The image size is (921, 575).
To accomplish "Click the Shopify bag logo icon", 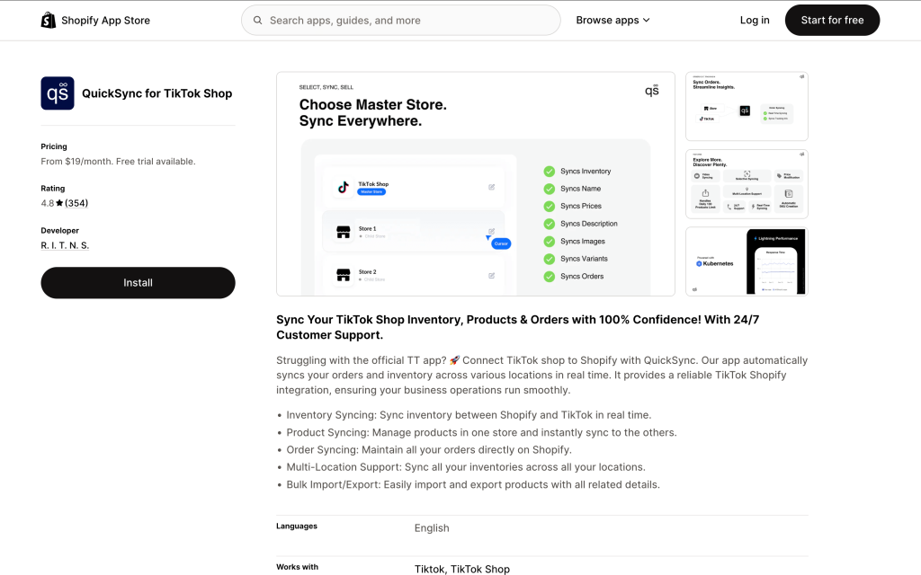I will pos(49,20).
